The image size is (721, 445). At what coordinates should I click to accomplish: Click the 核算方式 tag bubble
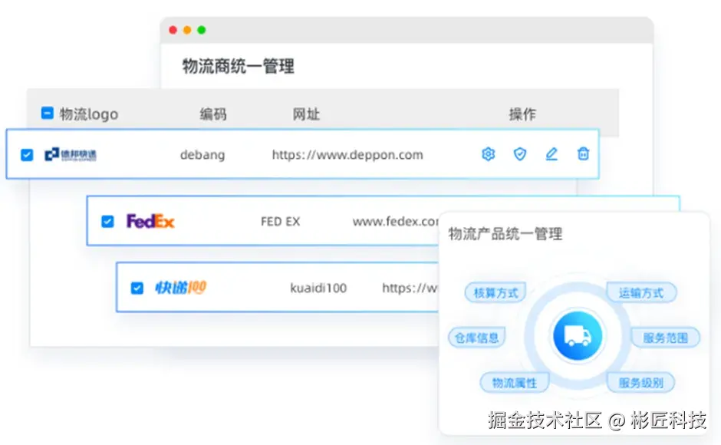495,292
